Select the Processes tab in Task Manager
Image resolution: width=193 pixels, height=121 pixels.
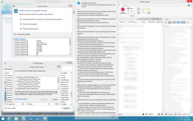point(7,69)
